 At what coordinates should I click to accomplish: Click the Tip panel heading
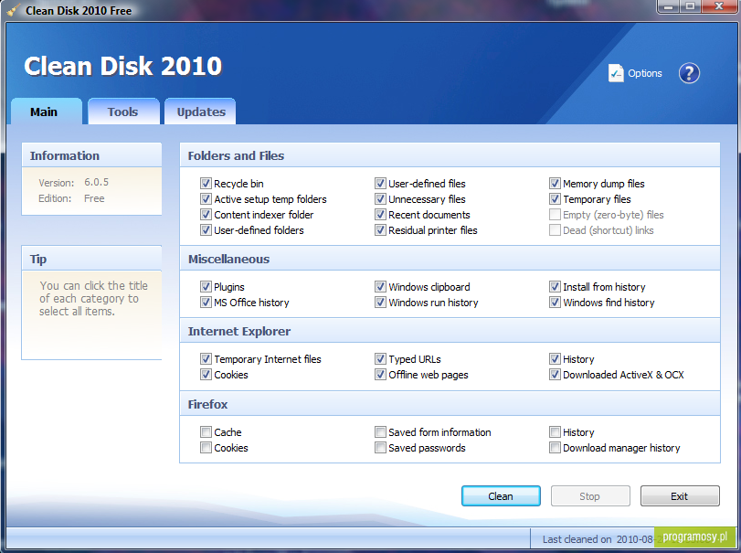(x=38, y=259)
